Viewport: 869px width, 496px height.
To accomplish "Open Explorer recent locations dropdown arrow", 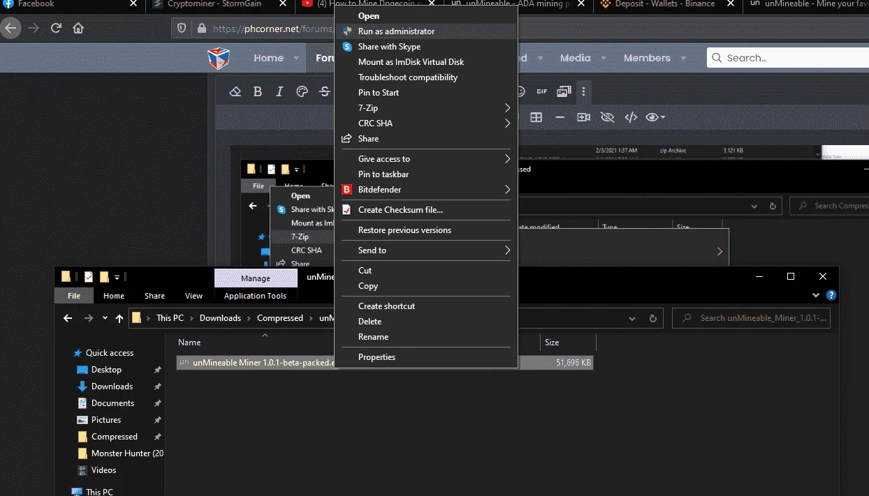I will (x=105, y=318).
